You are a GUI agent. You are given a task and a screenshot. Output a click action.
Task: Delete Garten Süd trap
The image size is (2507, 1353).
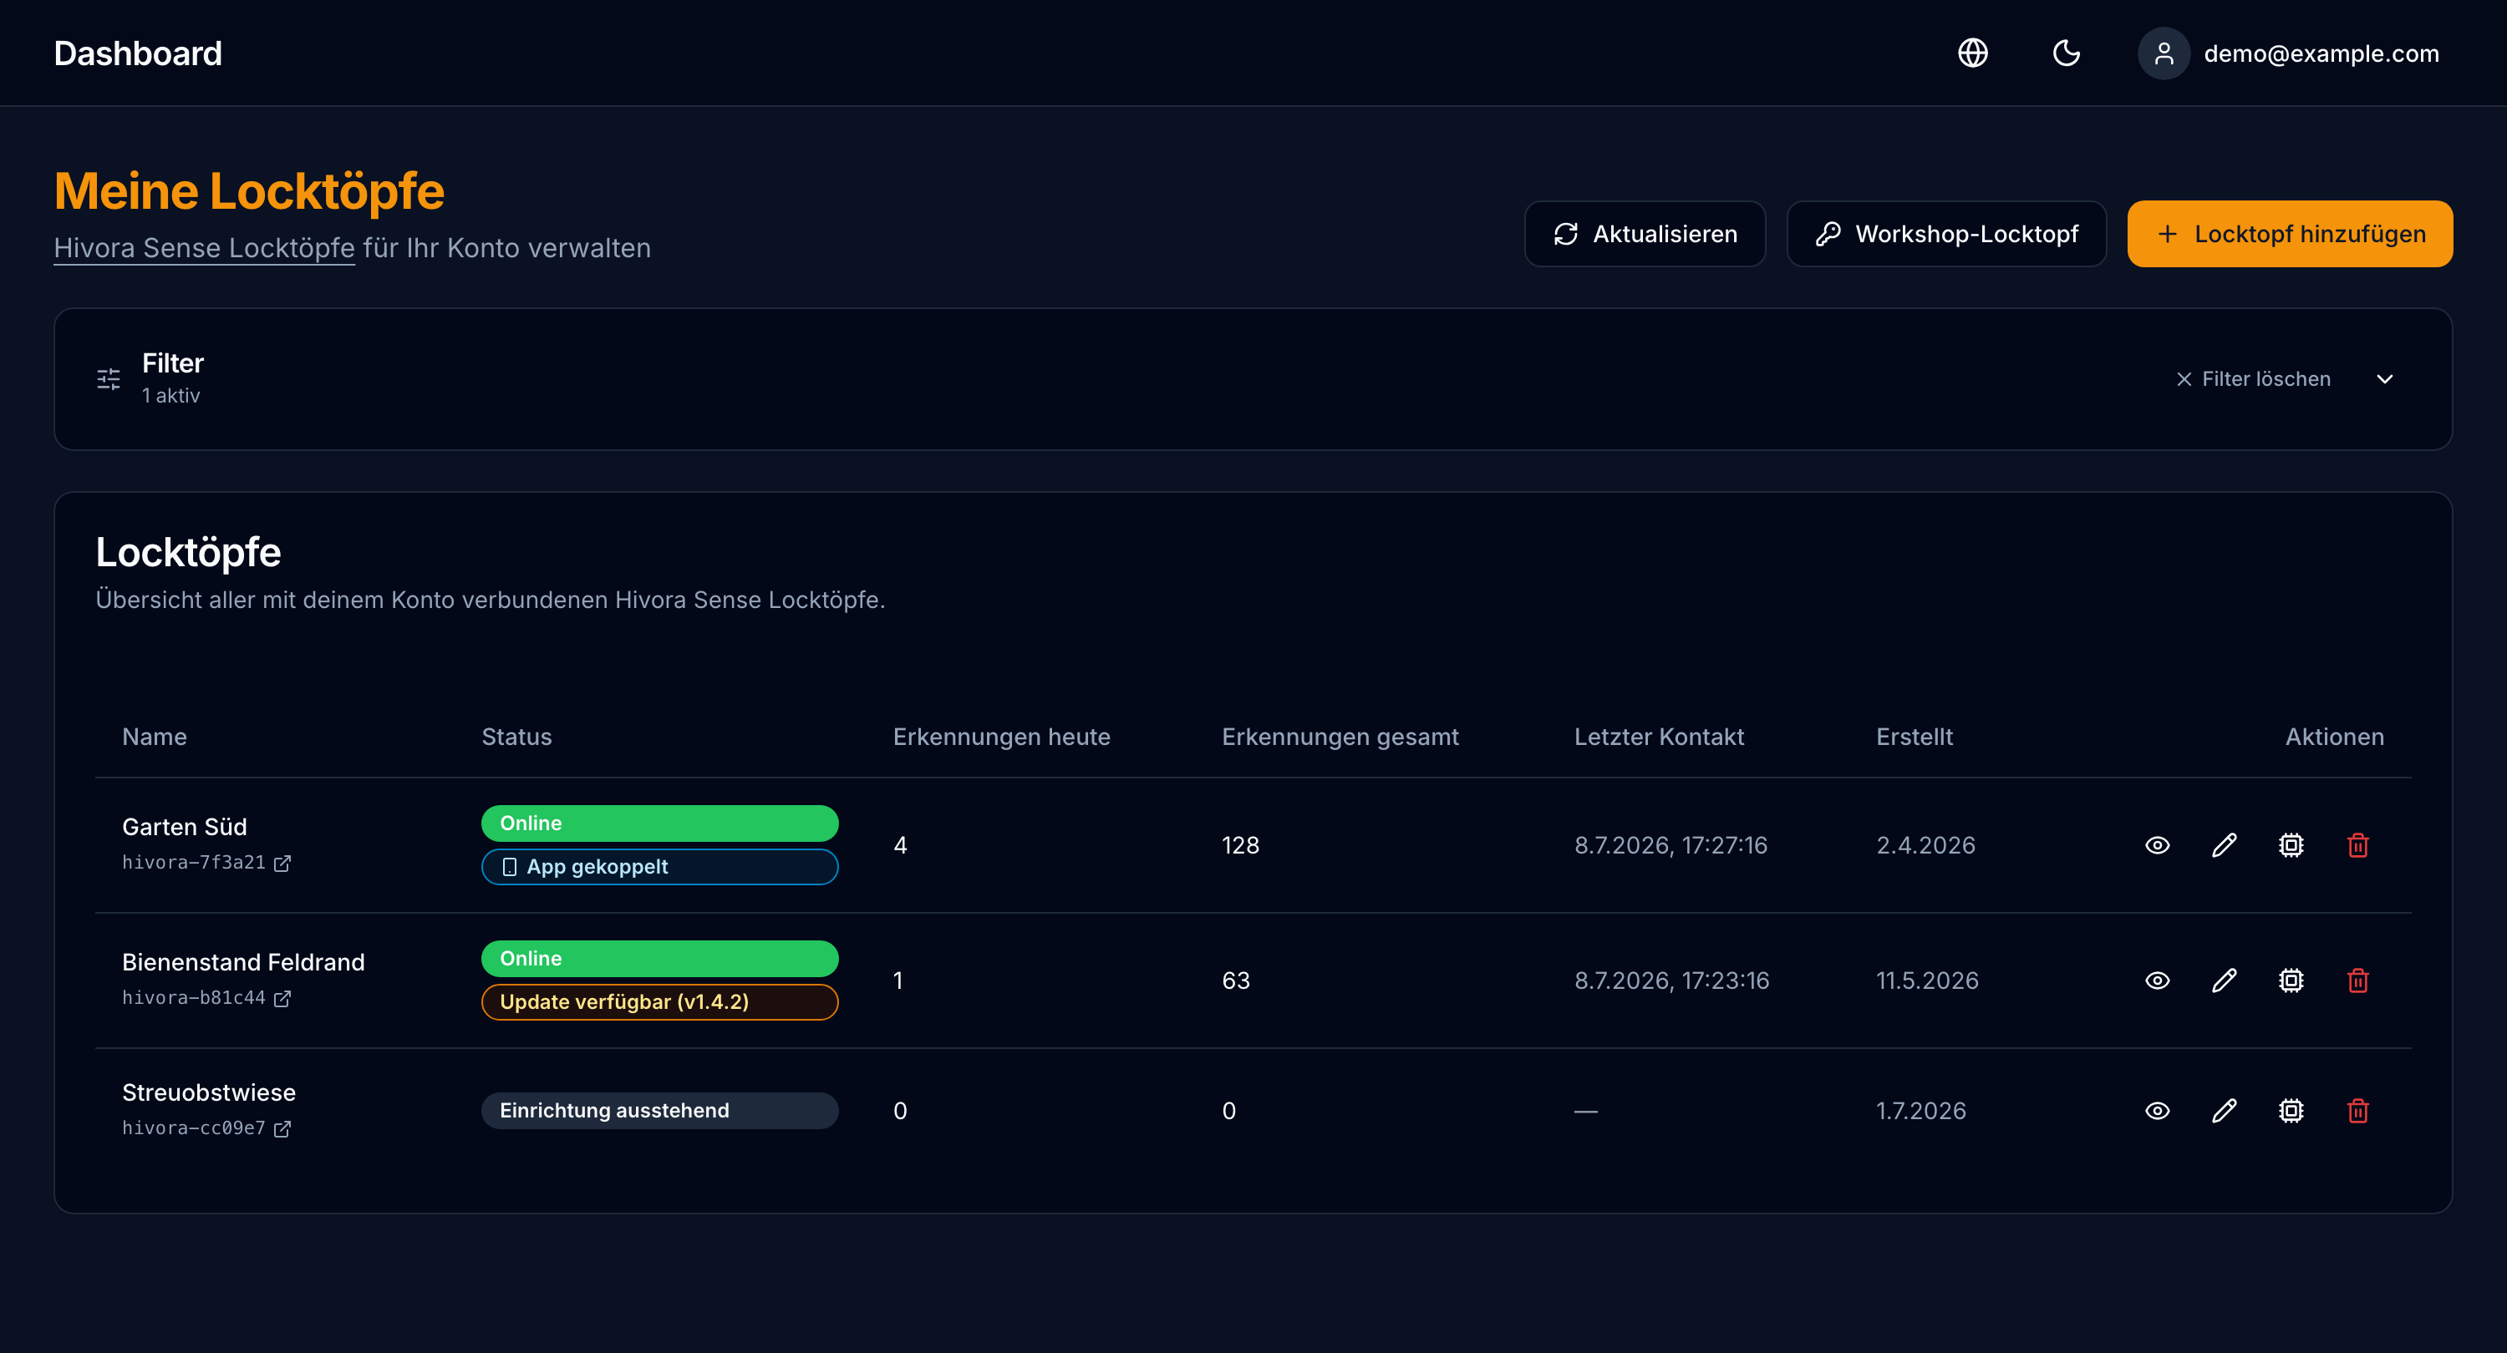(x=2357, y=845)
